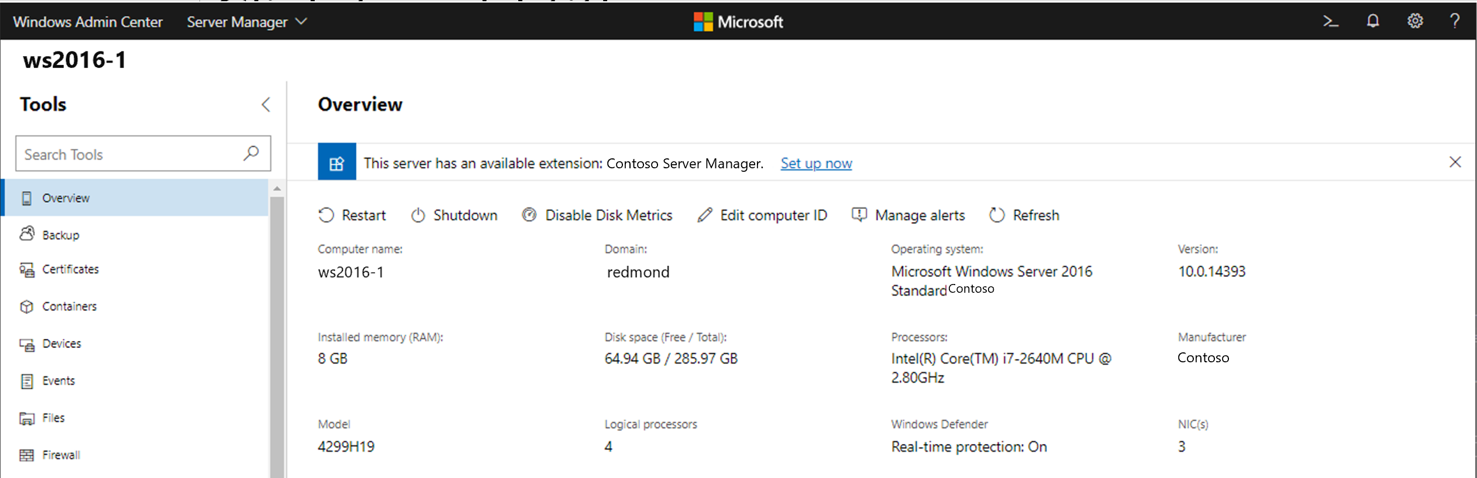This screenshot has height=478, width=1477.
Task: Open the notifications bell
Action: coord(1373,22)
